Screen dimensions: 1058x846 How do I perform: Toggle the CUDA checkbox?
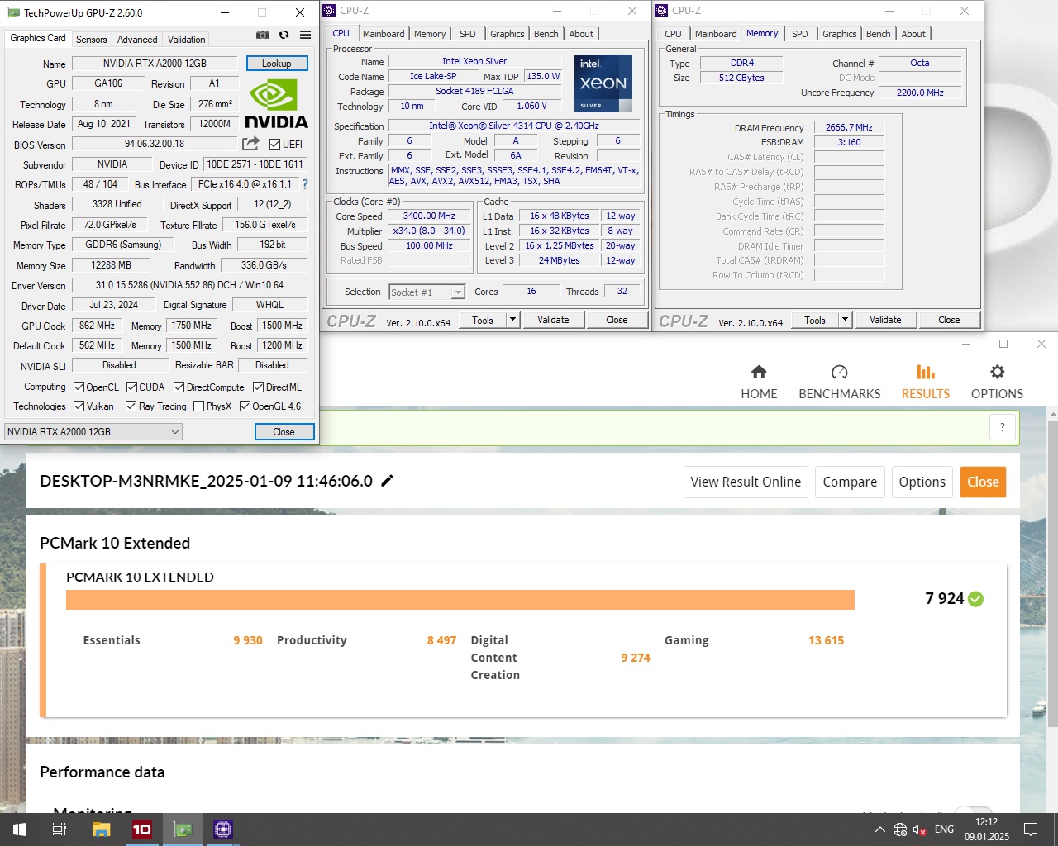click(x=131, y=387)
